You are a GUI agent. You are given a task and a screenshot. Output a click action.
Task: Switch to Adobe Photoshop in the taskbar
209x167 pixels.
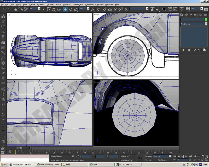[x=49, y=165]
